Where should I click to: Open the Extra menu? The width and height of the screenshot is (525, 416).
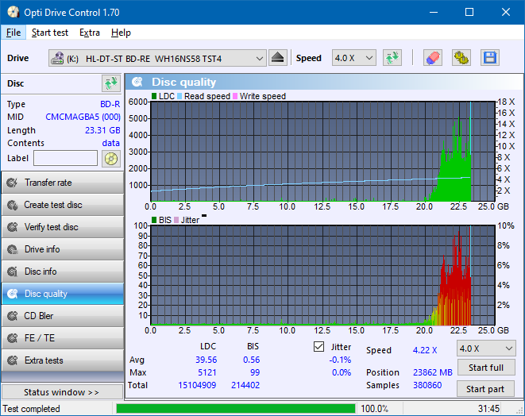pos(90,33)
